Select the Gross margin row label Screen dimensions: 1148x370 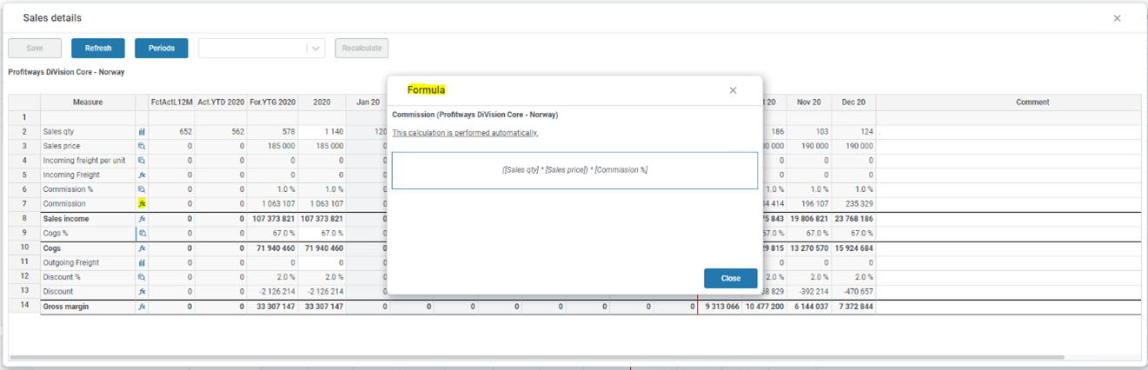coord(66,307)
